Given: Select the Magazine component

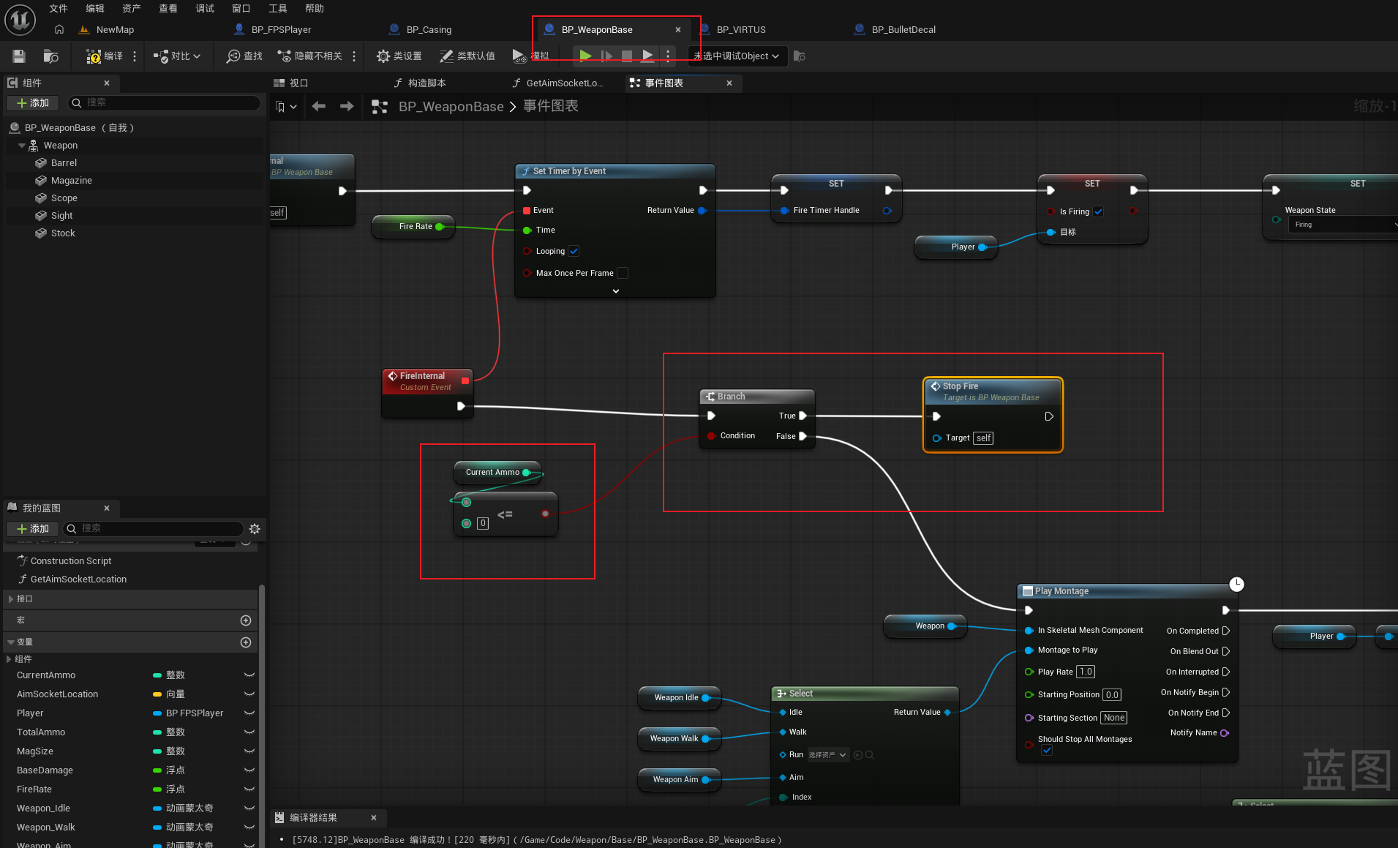Looking at the screenshot, I should coord(72,181).
